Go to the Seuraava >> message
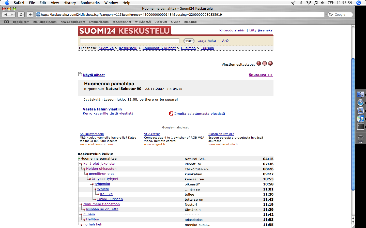366x228 pixels. point(261,75)
